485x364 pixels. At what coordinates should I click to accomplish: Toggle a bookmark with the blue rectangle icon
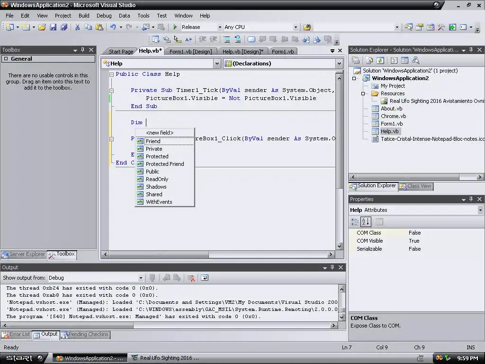click(251, 39)
